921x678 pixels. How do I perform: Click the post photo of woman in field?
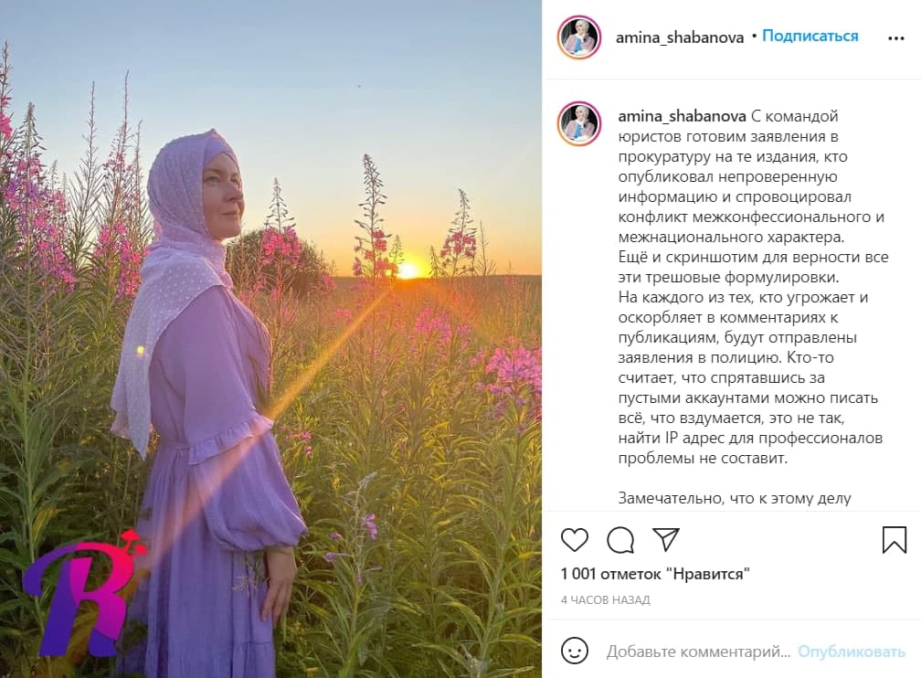click(x=270, y=339)
